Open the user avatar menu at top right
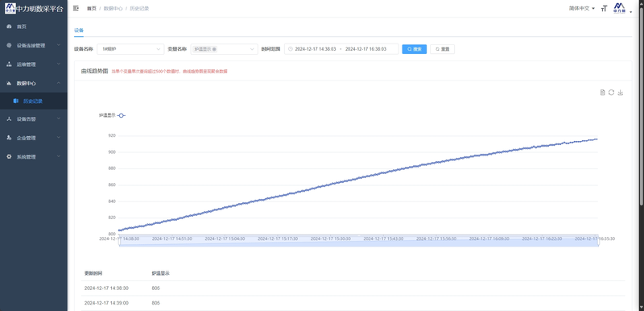Image resolution: width=644 pixels, height=311 pixels. [x=619, y=8]
